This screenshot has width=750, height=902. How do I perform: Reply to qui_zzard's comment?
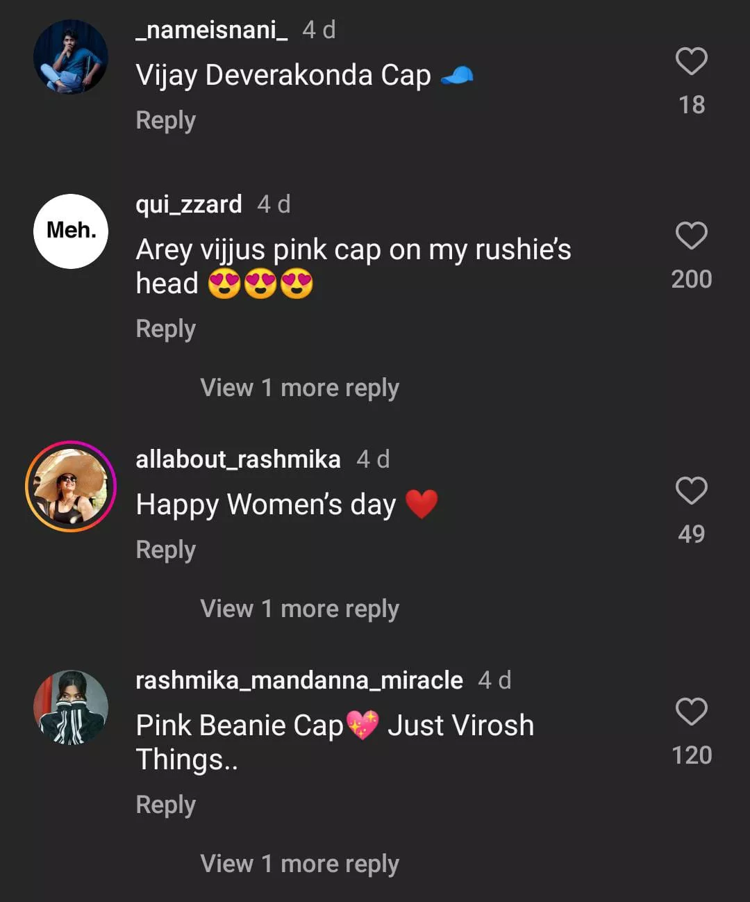165,329
